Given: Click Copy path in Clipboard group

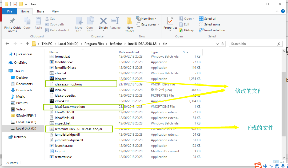Looking at the screenshot, I should point(55,24).
